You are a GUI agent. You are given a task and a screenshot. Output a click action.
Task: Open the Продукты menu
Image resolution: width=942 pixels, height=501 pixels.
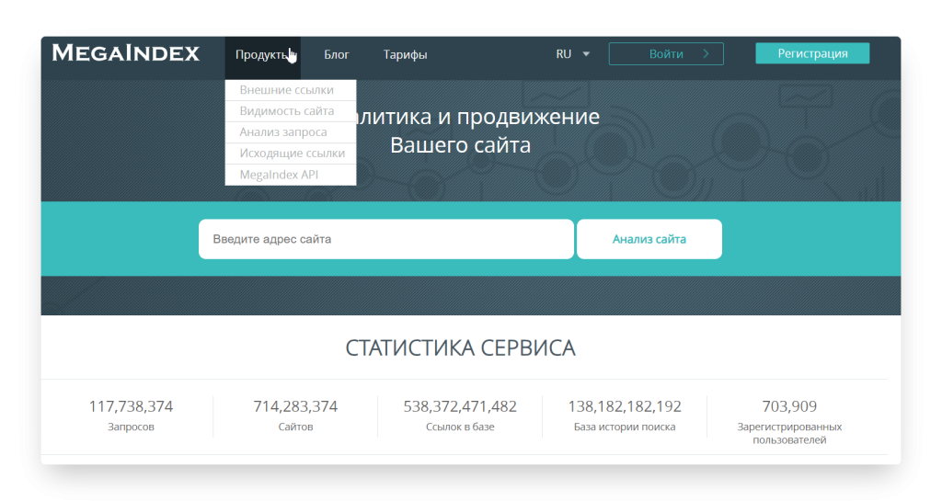click(261, 54)
